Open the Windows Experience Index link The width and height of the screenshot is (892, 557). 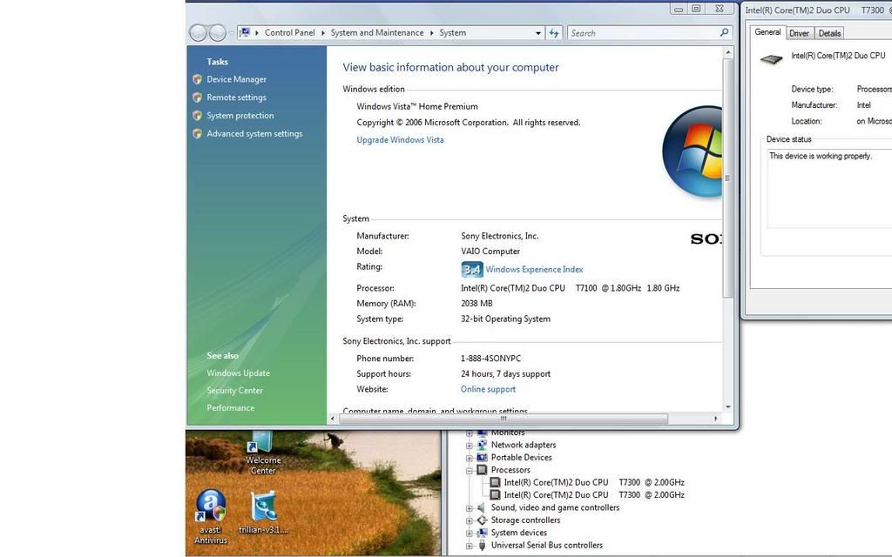point(534,270)
